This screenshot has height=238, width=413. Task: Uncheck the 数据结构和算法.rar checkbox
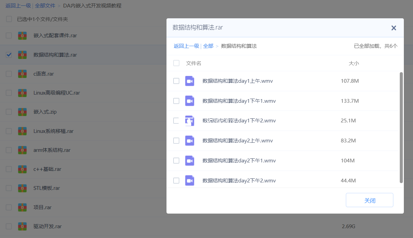[x=8, y=54]
